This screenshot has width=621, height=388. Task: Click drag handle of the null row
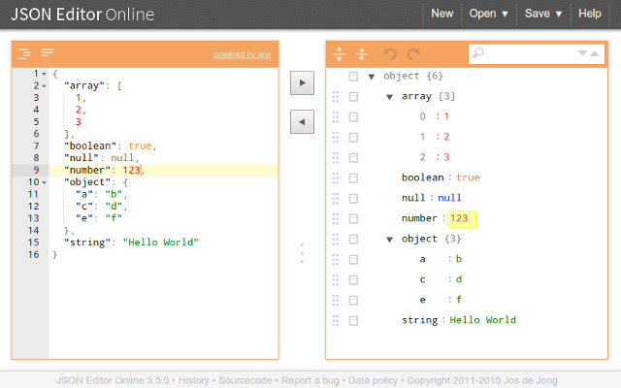pos(336,198)
